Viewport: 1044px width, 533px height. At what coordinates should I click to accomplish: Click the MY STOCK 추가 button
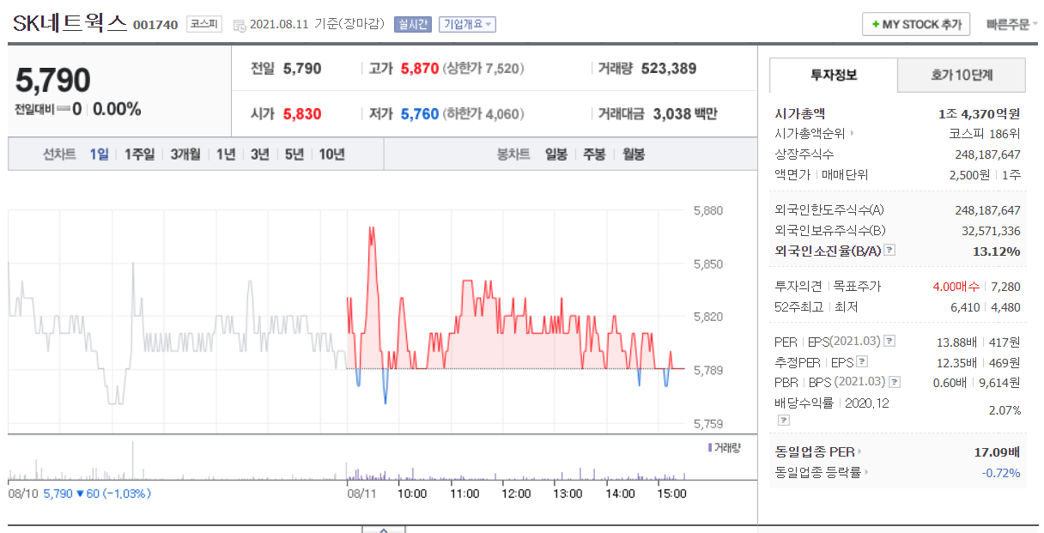coord(916,24)
